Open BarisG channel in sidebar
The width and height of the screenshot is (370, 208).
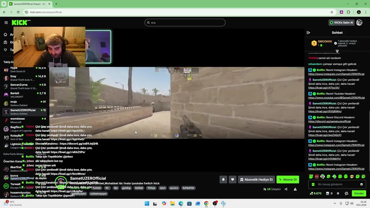24,95
